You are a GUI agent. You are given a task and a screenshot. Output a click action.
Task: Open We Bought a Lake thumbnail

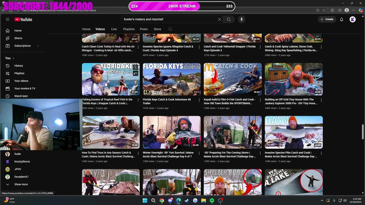click(294, 182)
